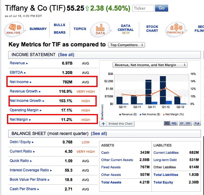Open the Analysis speech-bubble icon
Screen dimensions: 204x195
pyautogui.click(x=15, y=29)
